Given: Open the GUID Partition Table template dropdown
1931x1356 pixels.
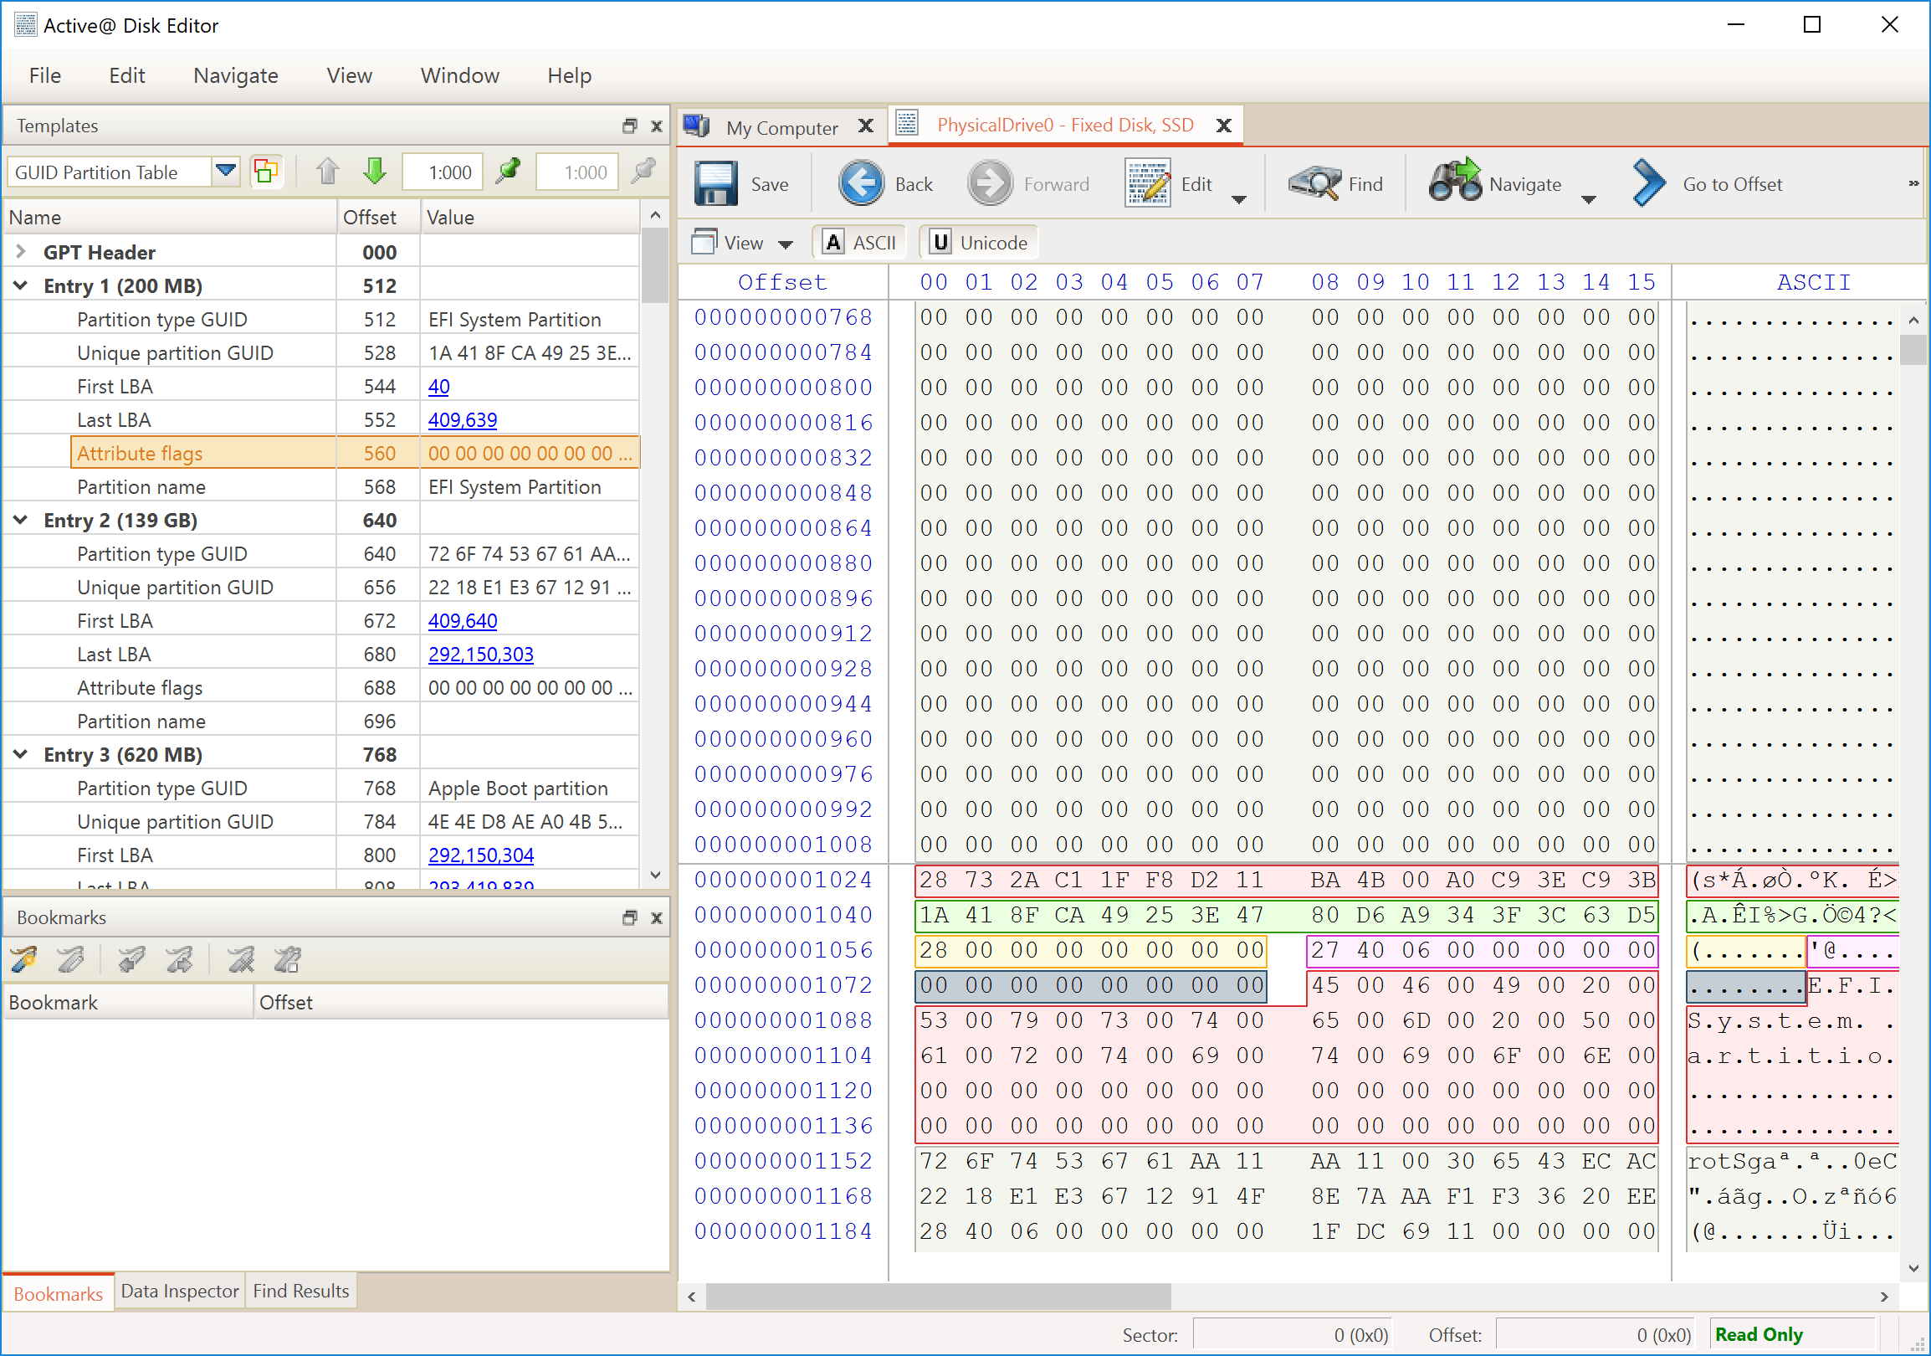Looking at the screenshot, I should point(225,172).
